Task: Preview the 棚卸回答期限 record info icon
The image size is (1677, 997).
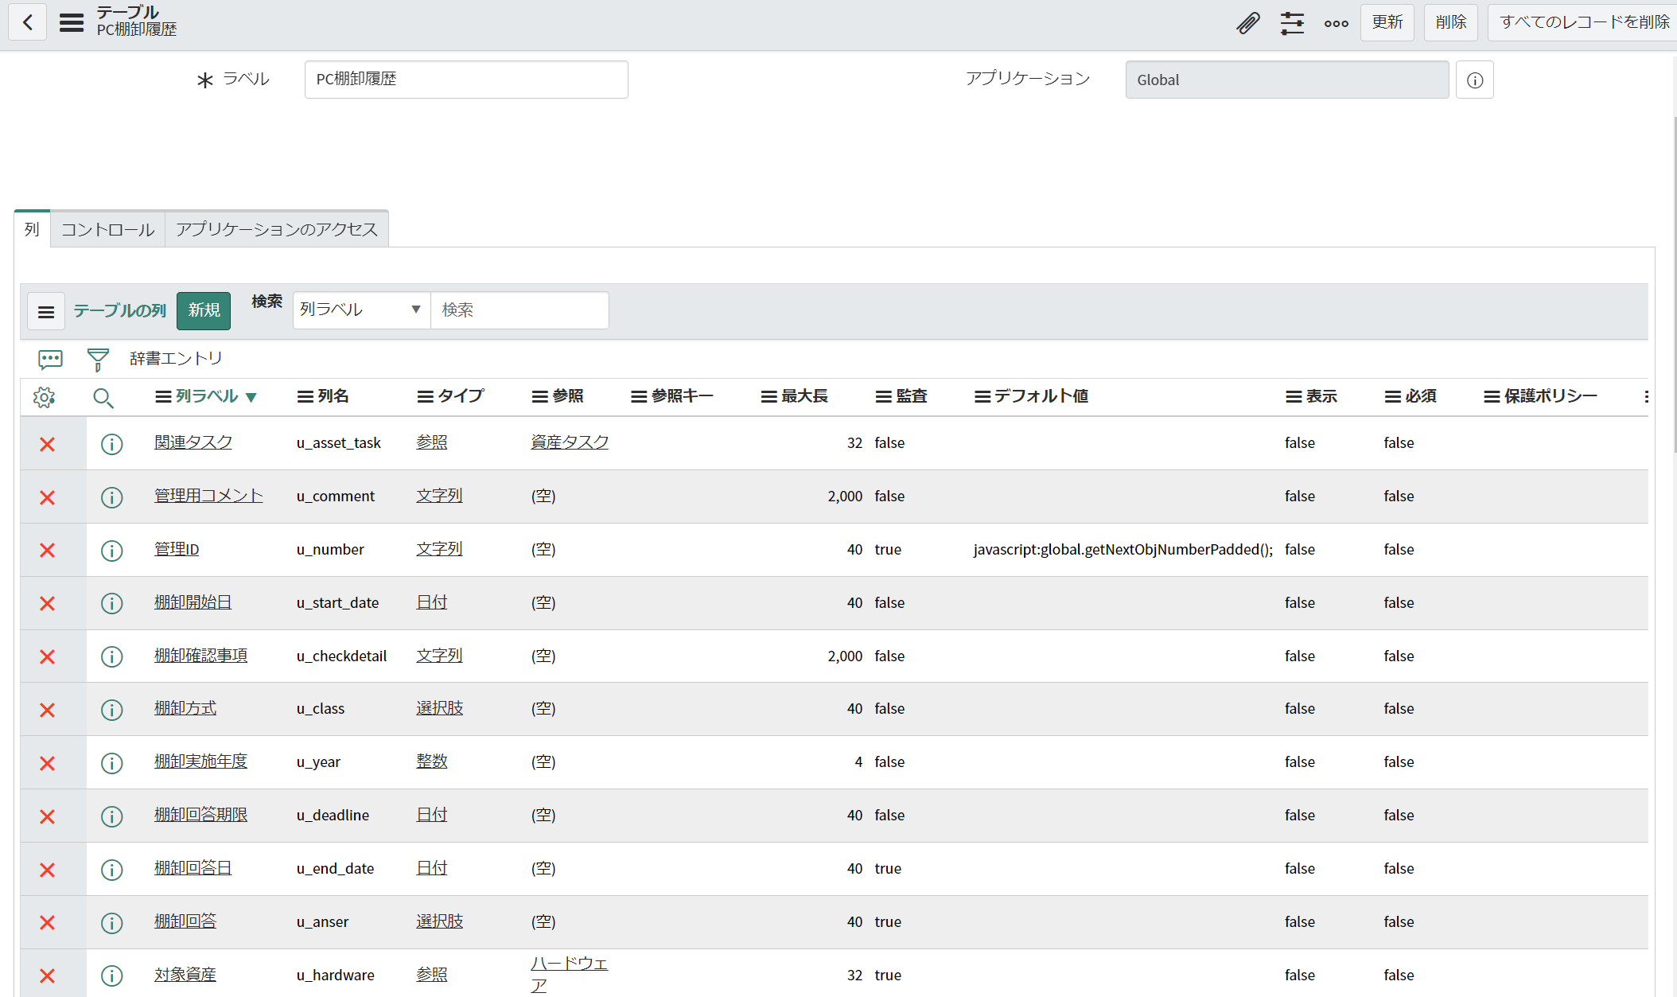Action: tap(112, 816)
